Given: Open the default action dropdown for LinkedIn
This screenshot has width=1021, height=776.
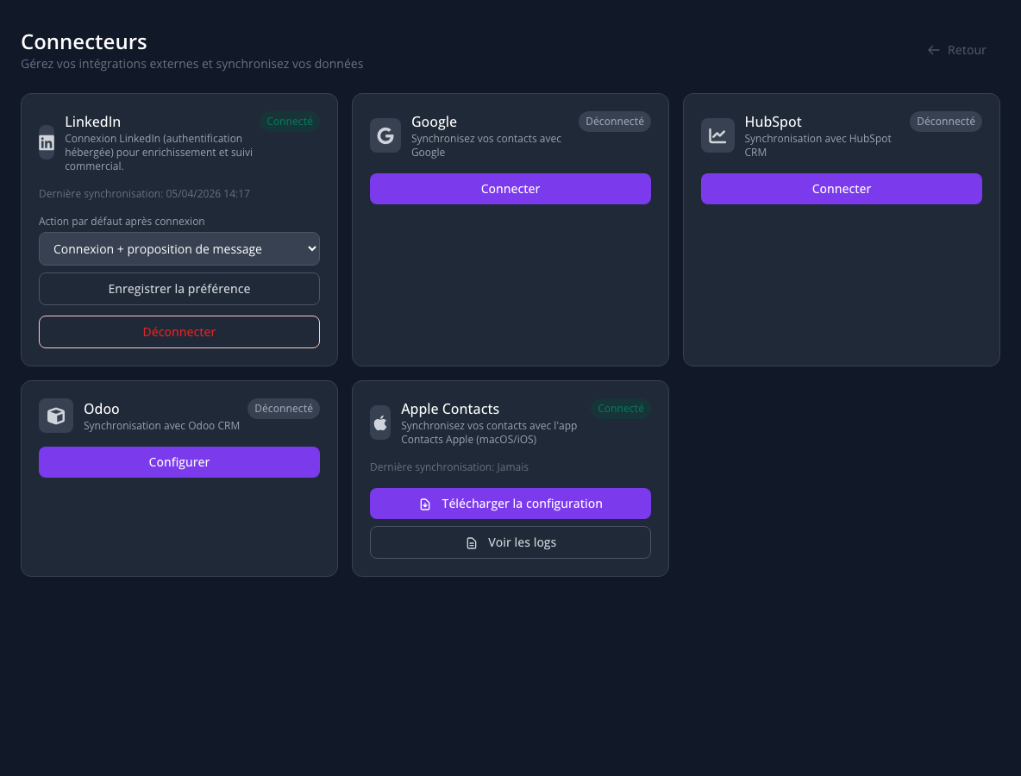Looking at the screenshot, I should pos(179,248).
